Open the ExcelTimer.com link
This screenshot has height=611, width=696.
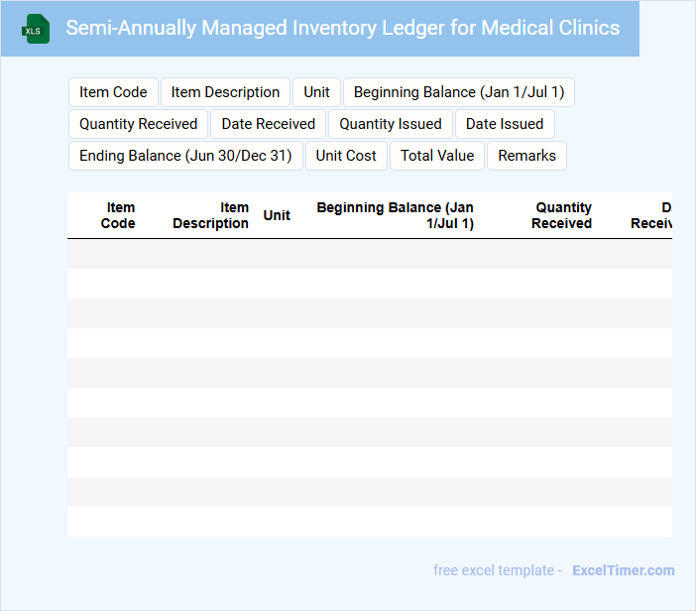(x=623, y=570)
